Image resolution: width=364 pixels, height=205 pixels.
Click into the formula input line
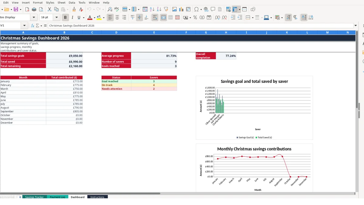point(201,26)
